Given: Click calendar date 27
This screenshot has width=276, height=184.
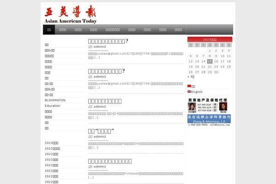Looking at the screenshot, I should tap(197, 72).
